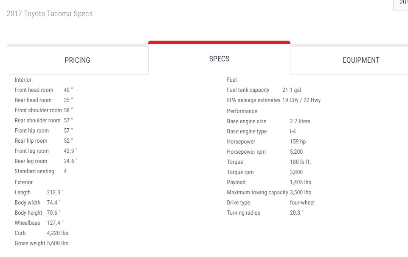Click the Wheelbase value 127.4

tap(55, 223)
